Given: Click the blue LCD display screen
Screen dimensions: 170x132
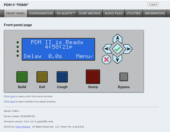Looking at the screenshot, I should click(x=58, y=49).
